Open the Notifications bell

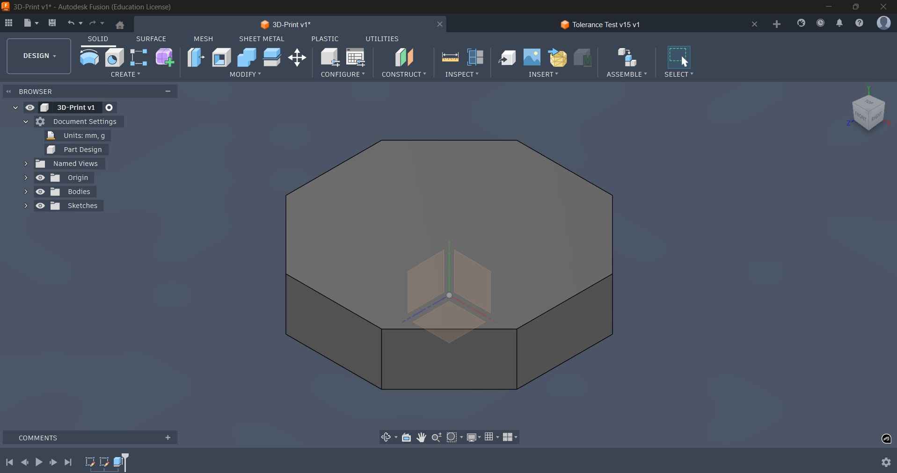point(840,23)
